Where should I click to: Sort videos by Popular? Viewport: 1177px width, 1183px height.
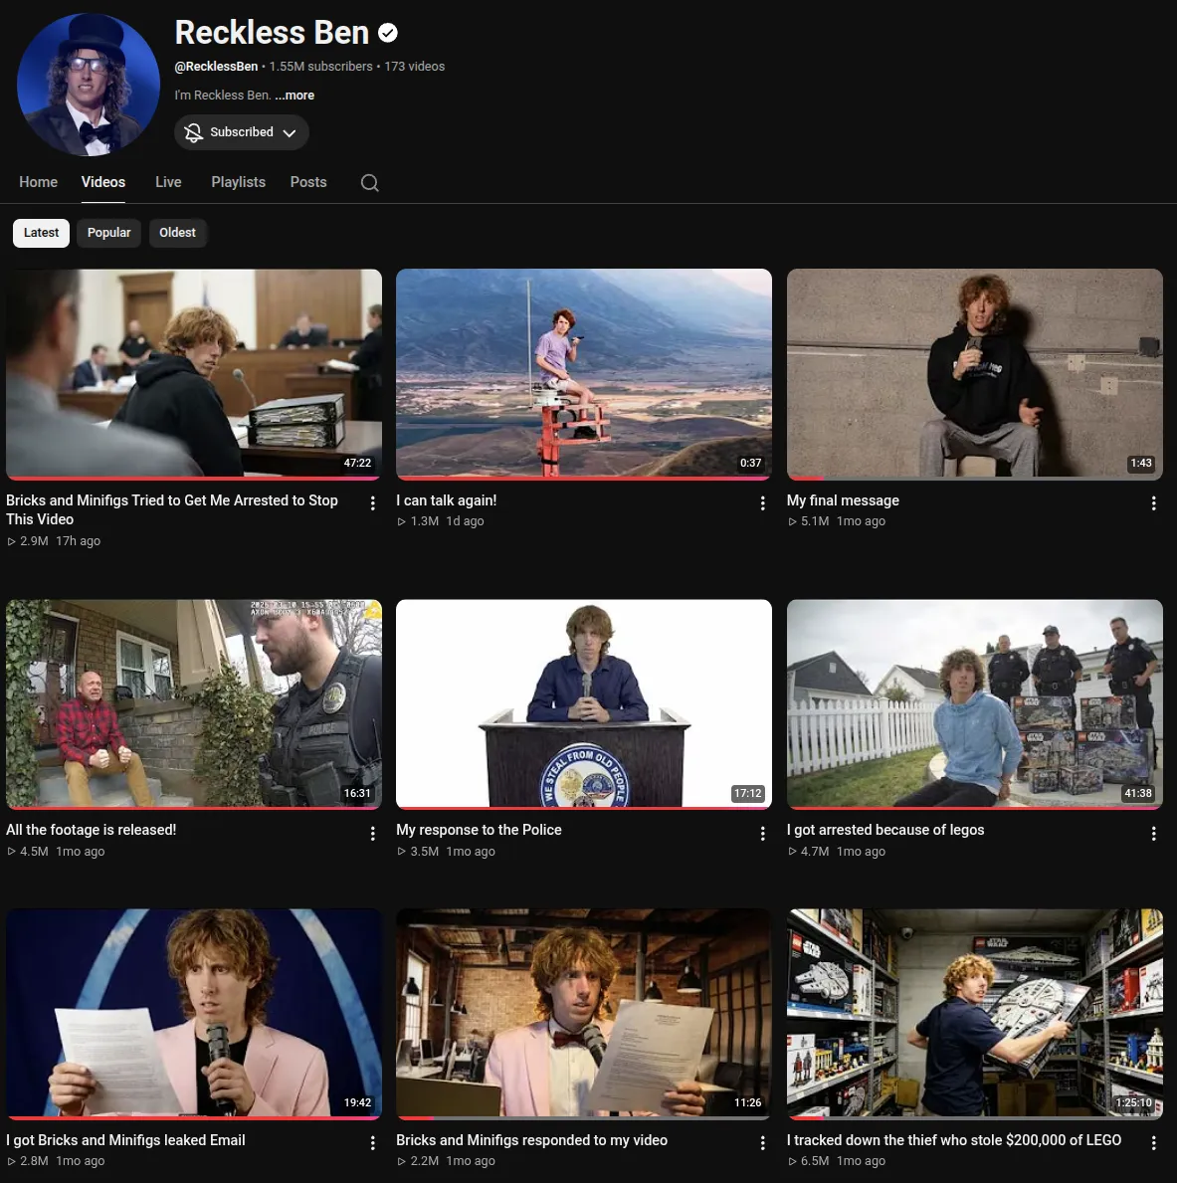click(108, 233)
